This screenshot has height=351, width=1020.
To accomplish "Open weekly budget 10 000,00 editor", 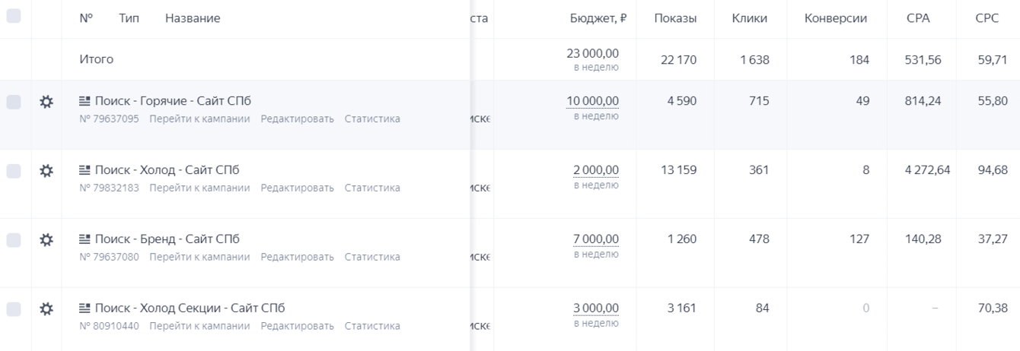I will (x=592, y=101).
